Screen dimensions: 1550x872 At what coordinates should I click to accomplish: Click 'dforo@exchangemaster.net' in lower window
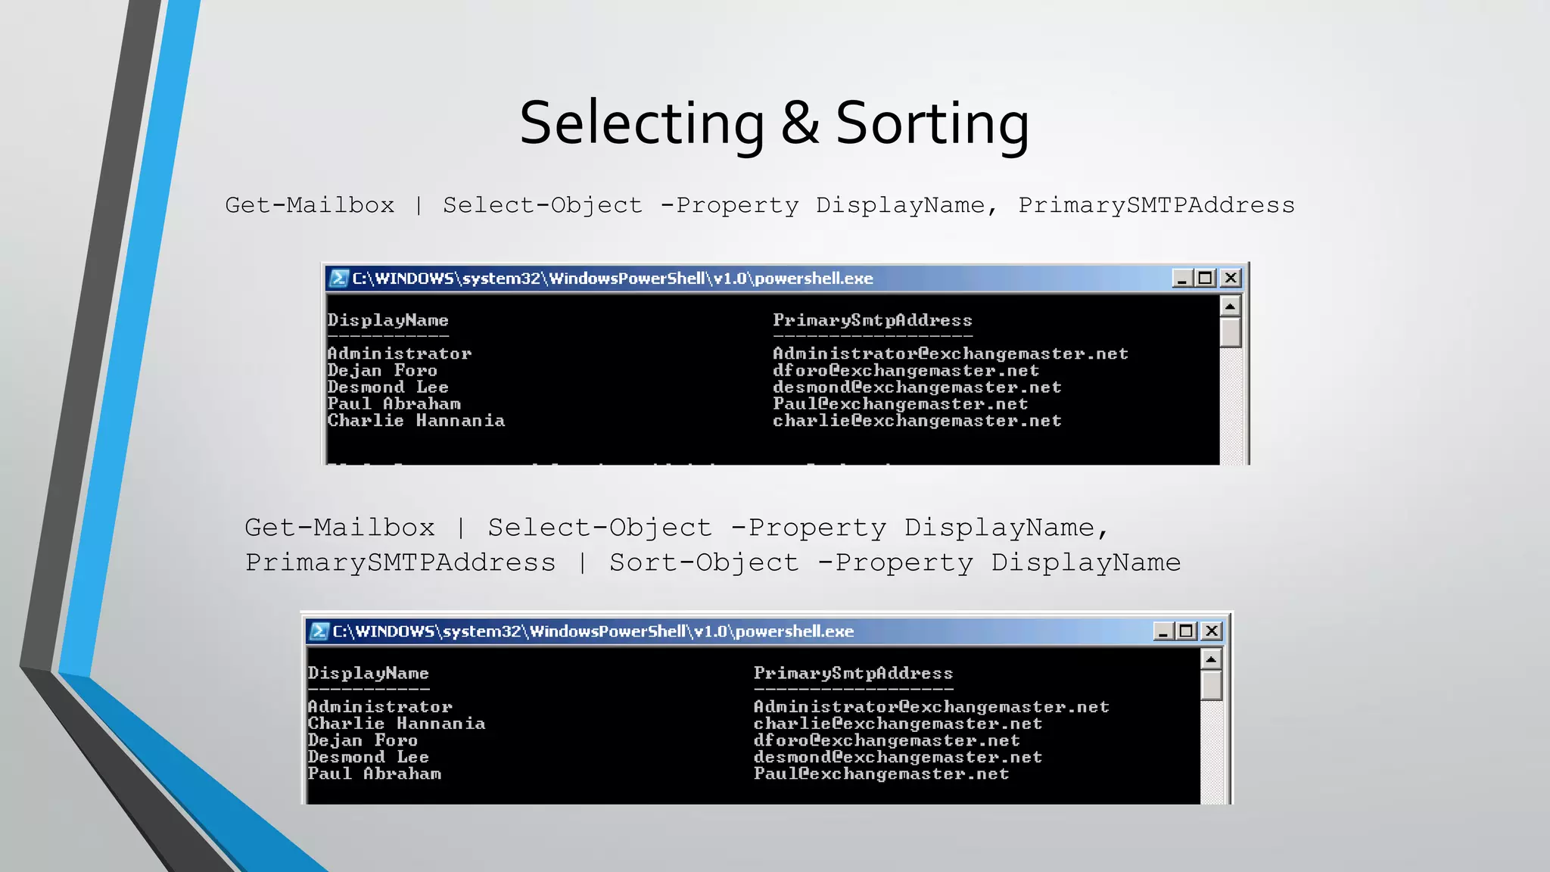(887, 740)
